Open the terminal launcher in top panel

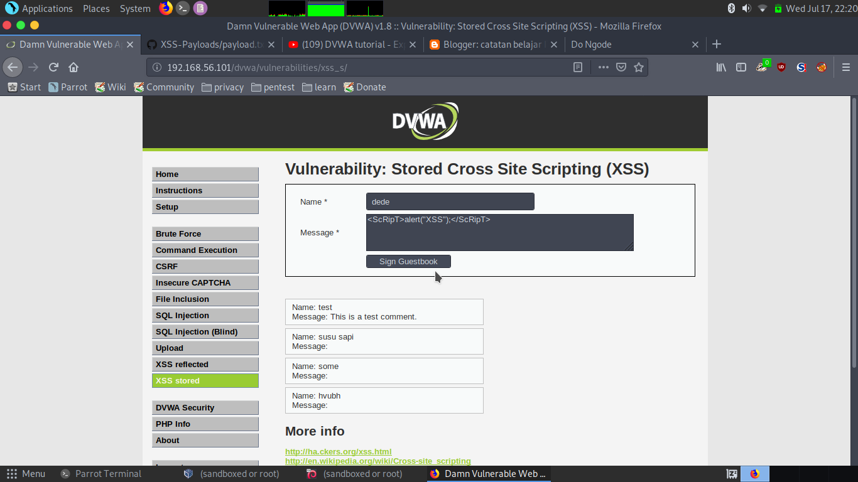pos(183,8)
